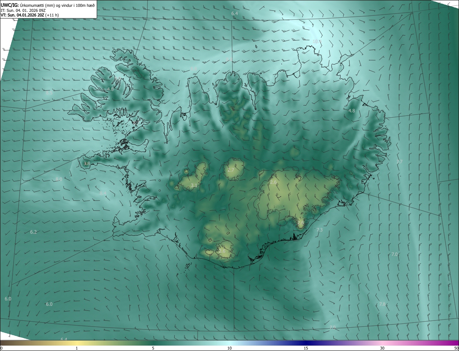Click the 7.7 value label on the map
Image resolution: width=459 pixels, height=351 pixels.
click(x=399, y=162)
